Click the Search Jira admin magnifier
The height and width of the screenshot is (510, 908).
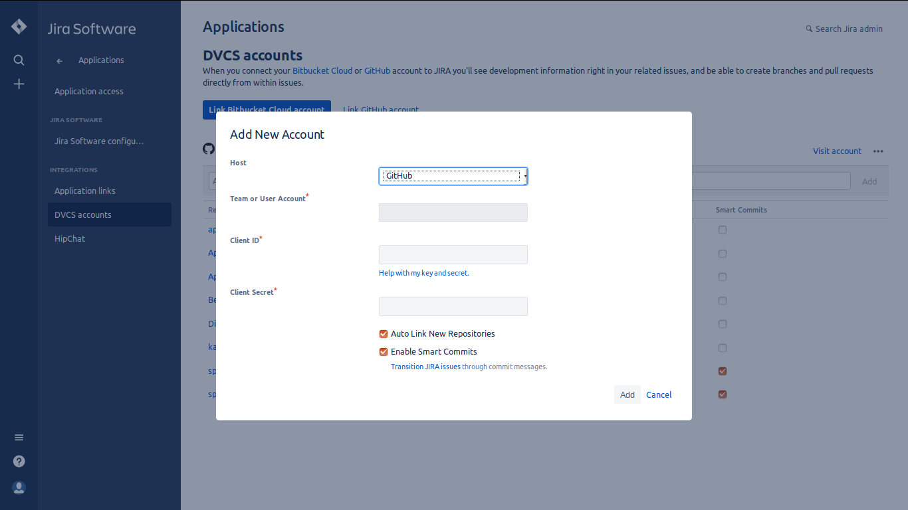(809, 29)
